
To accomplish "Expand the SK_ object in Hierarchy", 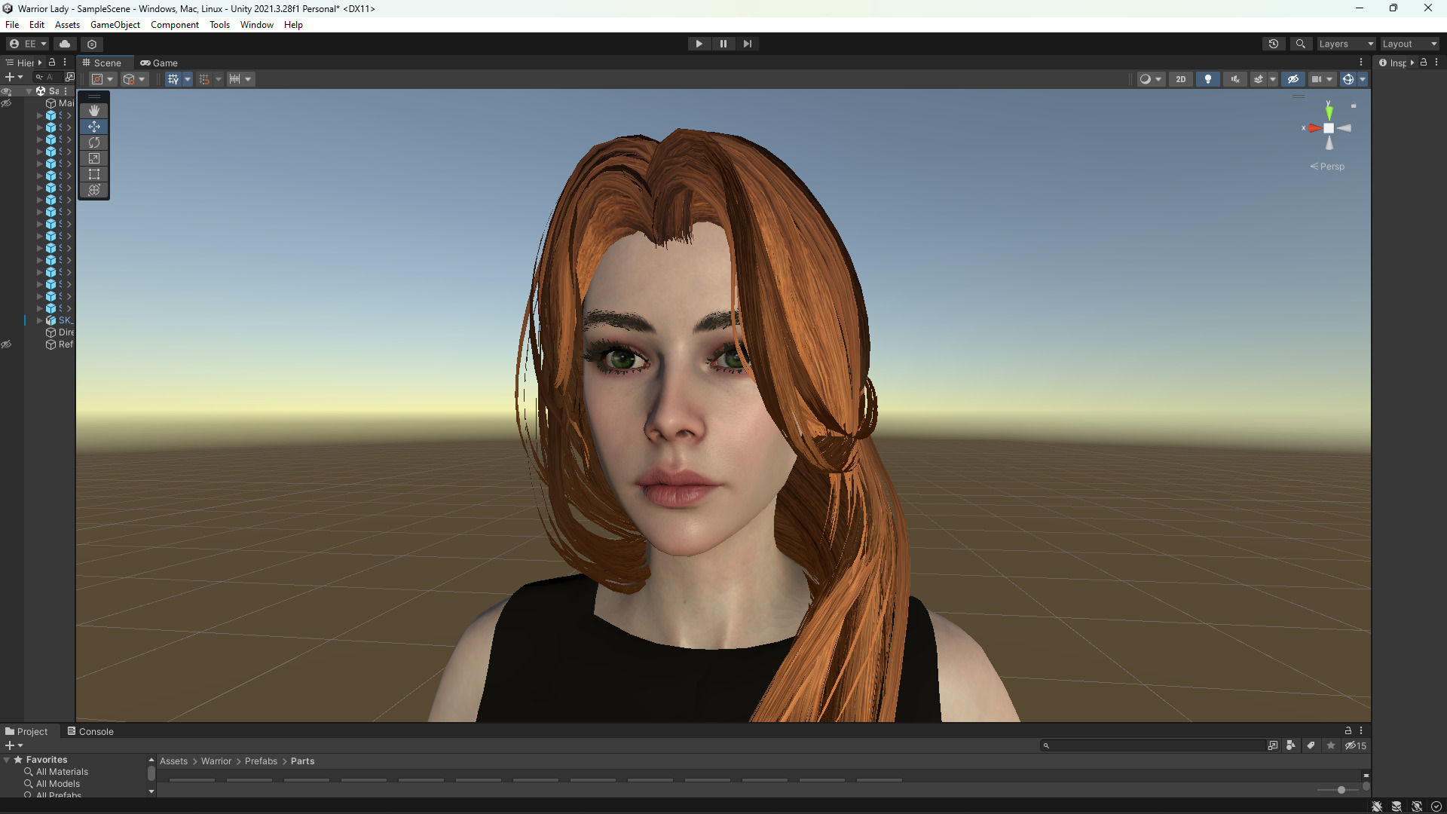I will pyautogui.click(x=40, y=320).
